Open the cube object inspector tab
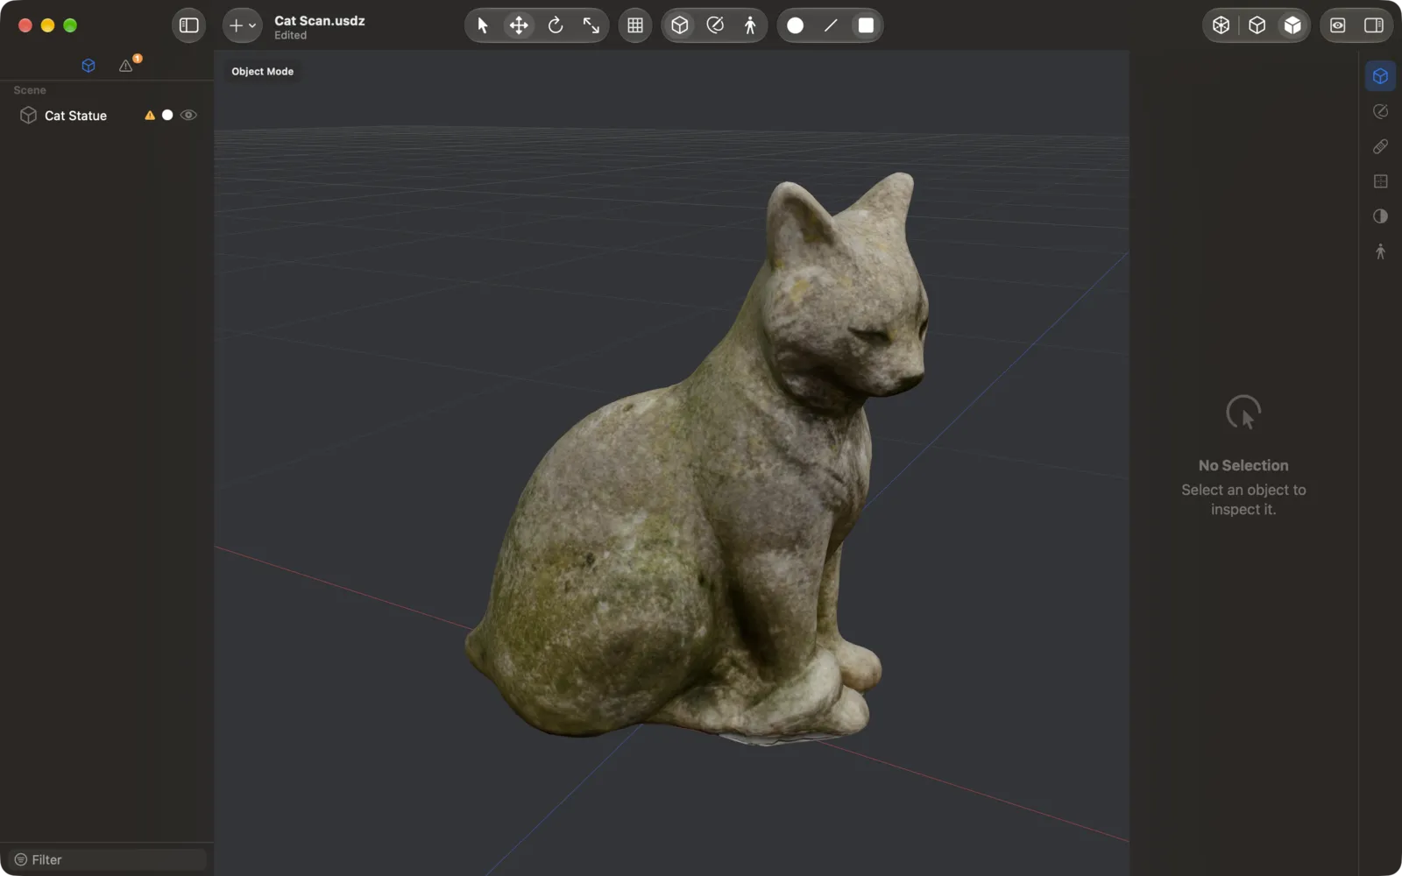This screenshot has height=876, width=1402. coord(1380,76)
